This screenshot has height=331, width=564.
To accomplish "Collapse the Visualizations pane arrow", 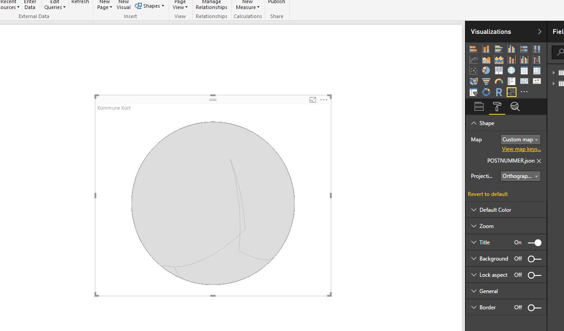I will point(539,32).
